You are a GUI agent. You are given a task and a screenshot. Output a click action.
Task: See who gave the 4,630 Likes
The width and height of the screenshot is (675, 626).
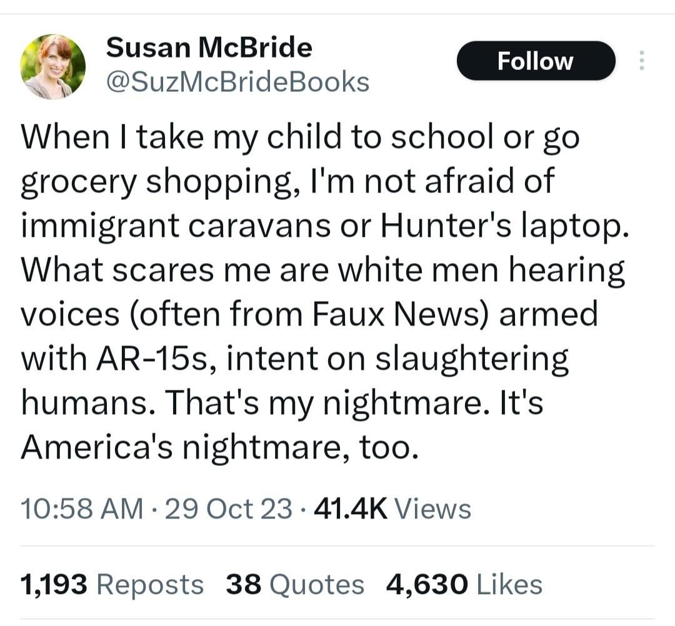click(x=464, y=585)
